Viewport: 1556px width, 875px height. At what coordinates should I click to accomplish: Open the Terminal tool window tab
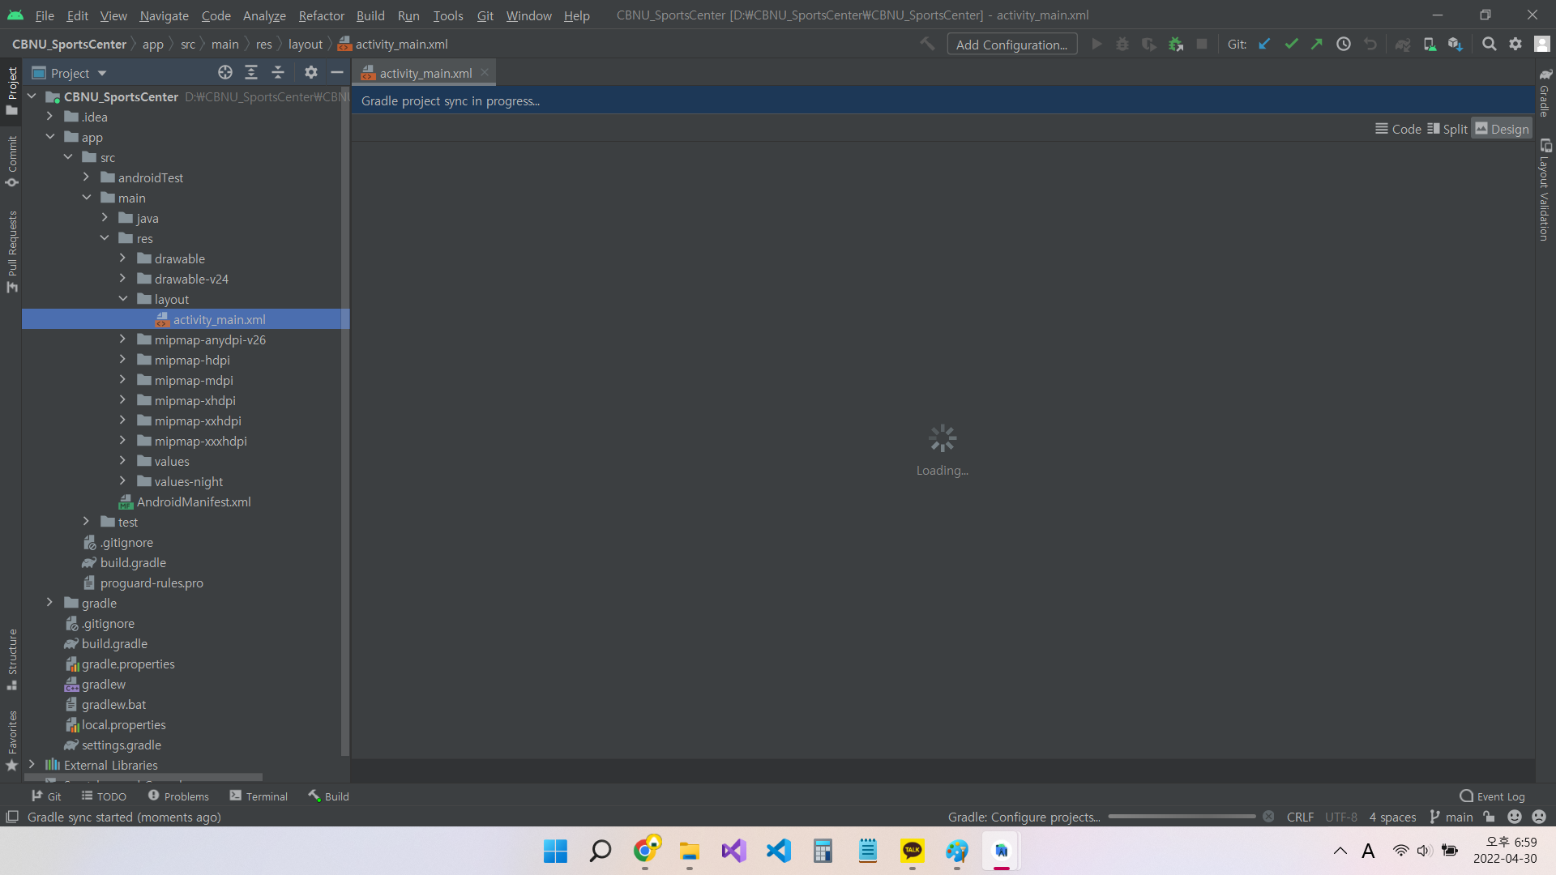[259, 796]
